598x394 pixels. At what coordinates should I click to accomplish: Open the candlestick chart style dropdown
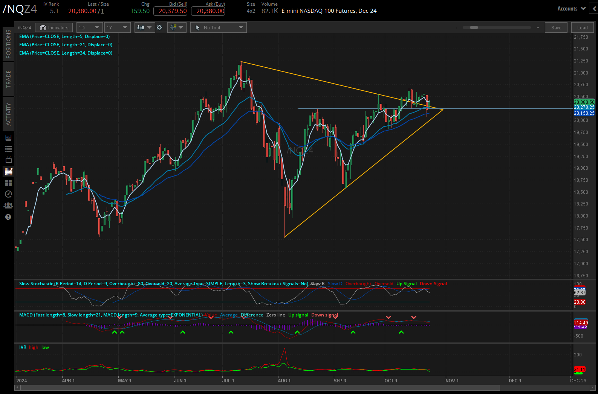145,27
